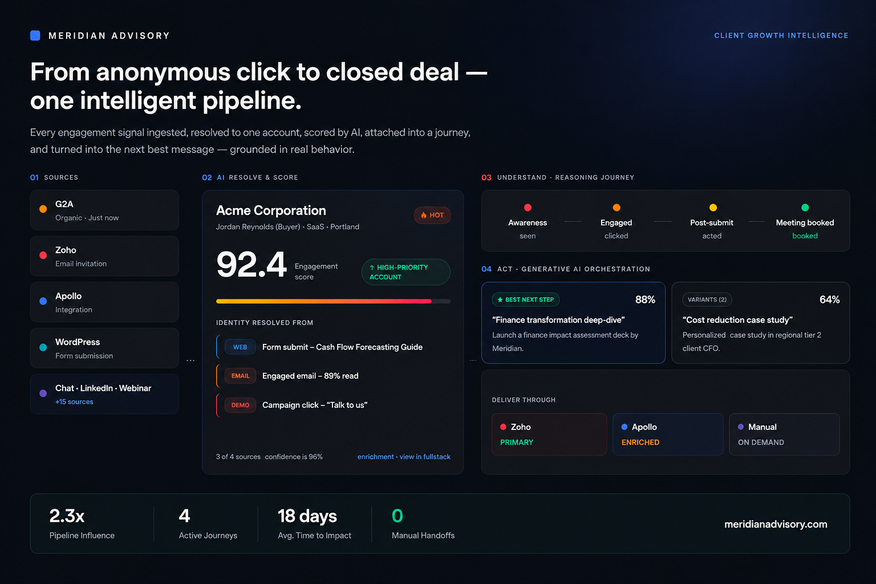The width and height of the screenshot is (876, 584).
Task: Click the 04 ACT GENERATIVE AI ORCHESTRATION heading
Action: 566,269
